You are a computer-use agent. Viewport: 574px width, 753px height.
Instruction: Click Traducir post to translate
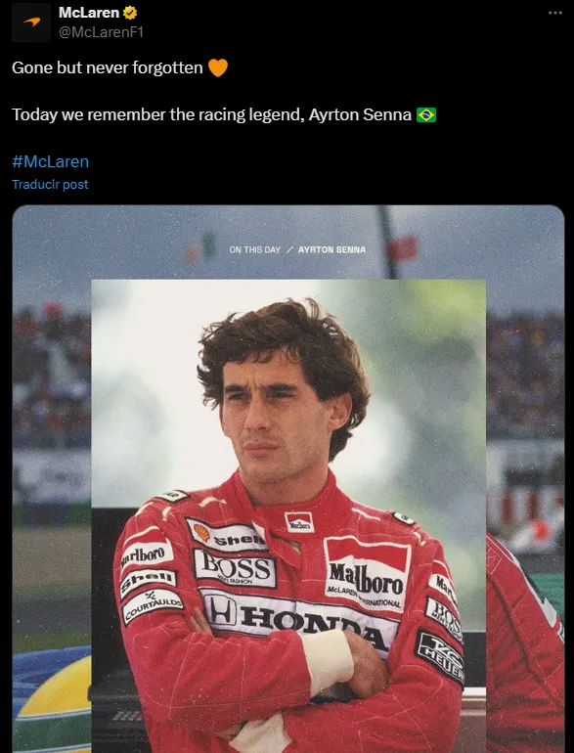click(50, 185)
